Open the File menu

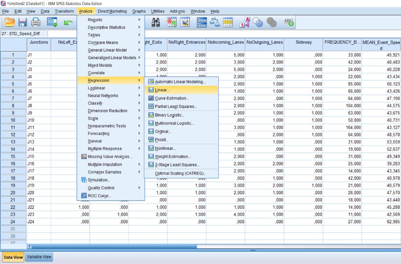[x=5, y=11]
